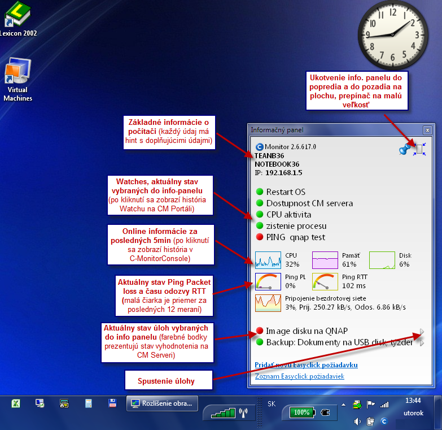Click the green network device tray icon
Screen dimensions: 442x430
click(357, 405)
